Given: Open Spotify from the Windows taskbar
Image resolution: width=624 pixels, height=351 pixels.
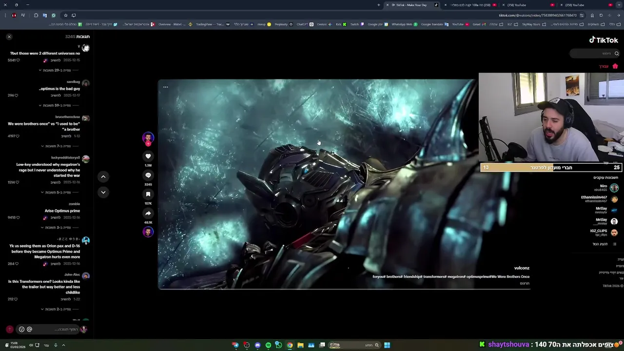Looking at the screenshot, I should click(268, 345).
